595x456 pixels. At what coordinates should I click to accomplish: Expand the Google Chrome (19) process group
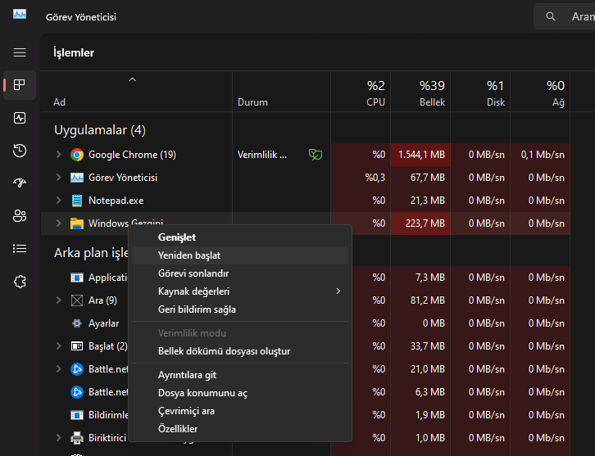pyautogui.click(x=58, y=155)
